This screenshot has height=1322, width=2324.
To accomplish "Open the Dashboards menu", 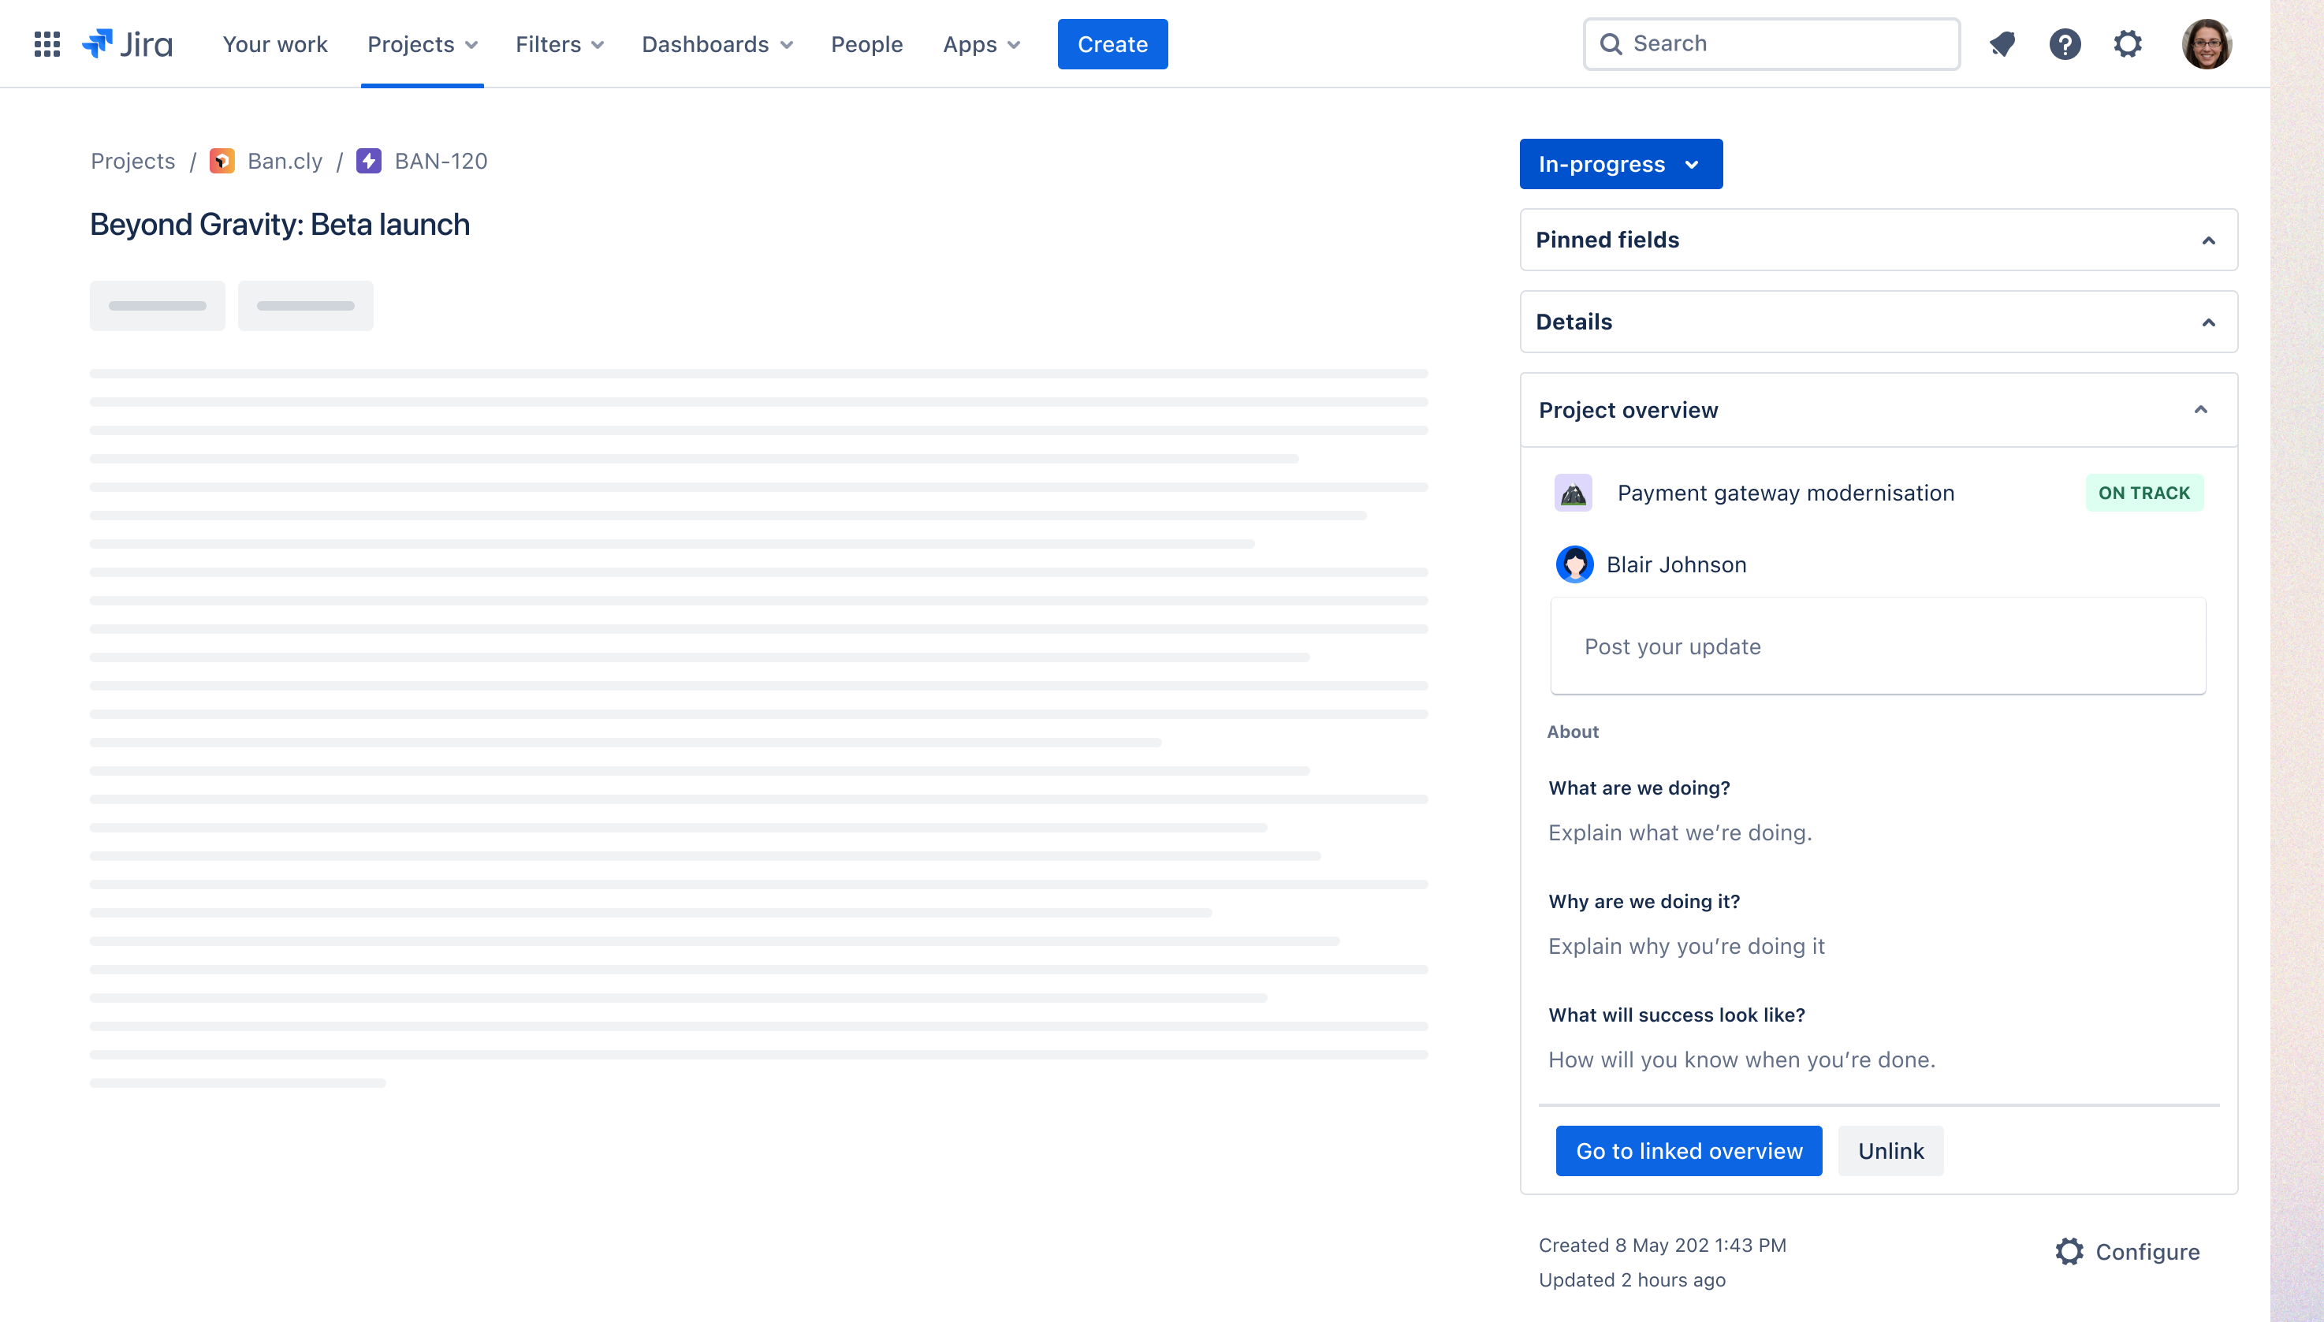I will [717, 43].
